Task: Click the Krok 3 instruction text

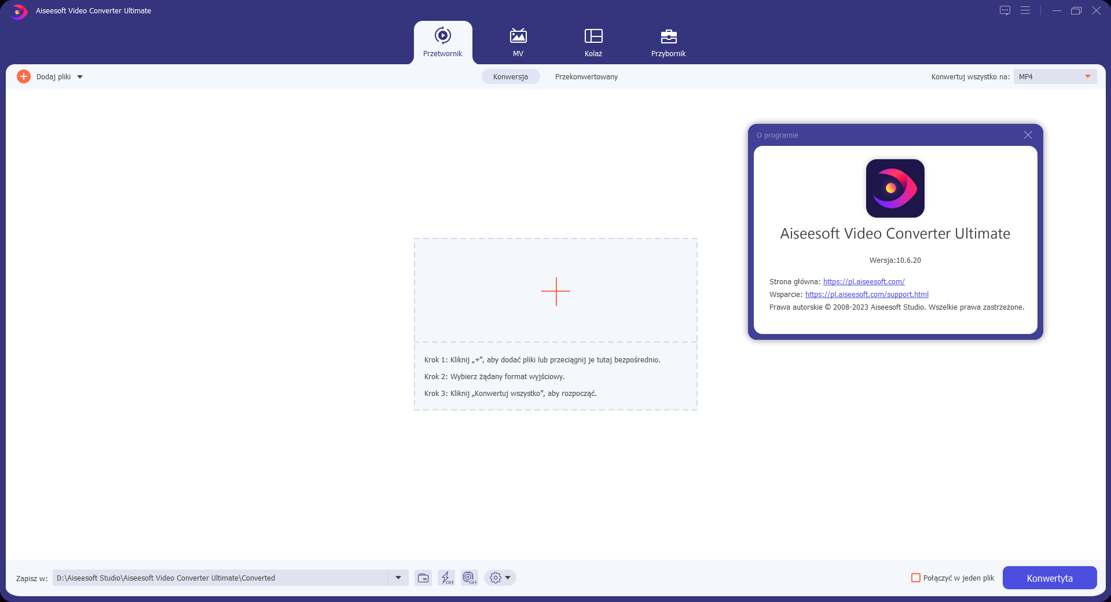Action: click(x=511, y=394)
